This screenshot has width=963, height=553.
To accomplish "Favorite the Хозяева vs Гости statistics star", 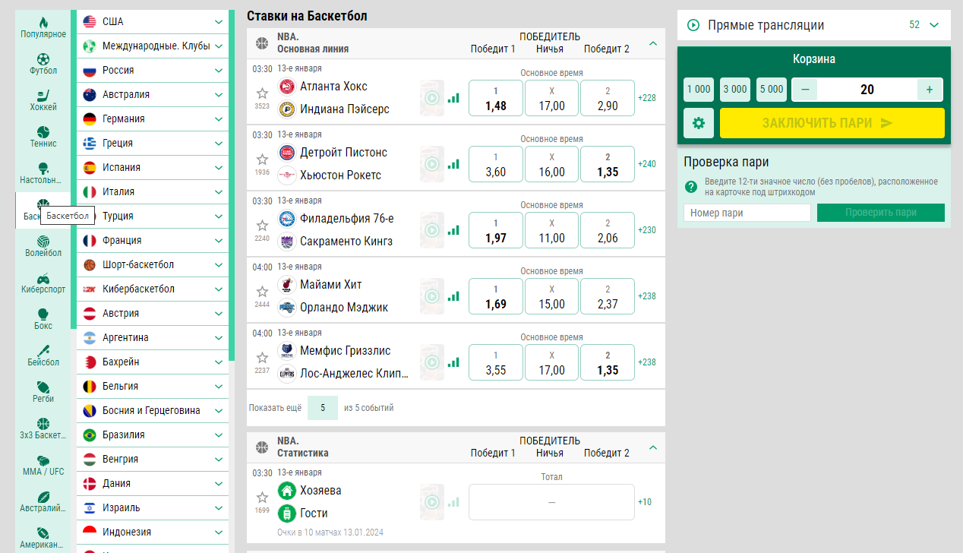I will (x=262, y=498).
